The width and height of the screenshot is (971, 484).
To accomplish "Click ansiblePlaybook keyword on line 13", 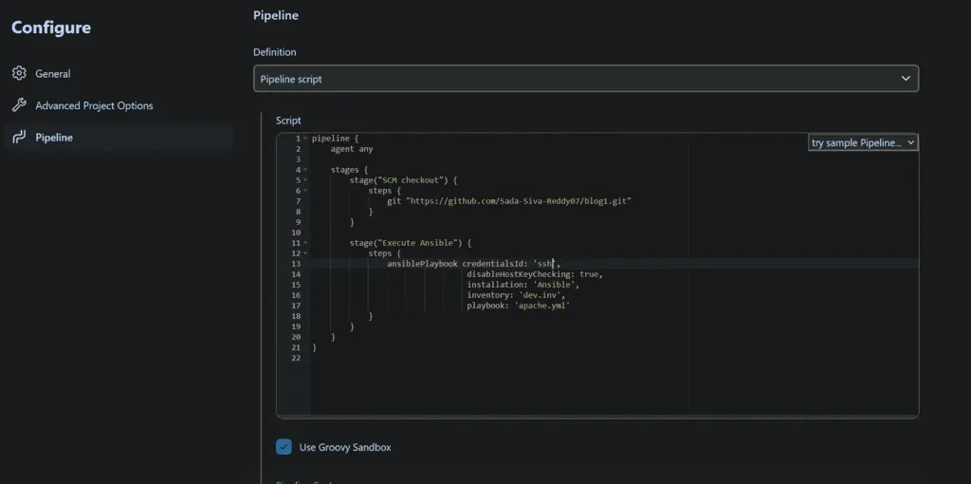I will [x=422, y=264].
